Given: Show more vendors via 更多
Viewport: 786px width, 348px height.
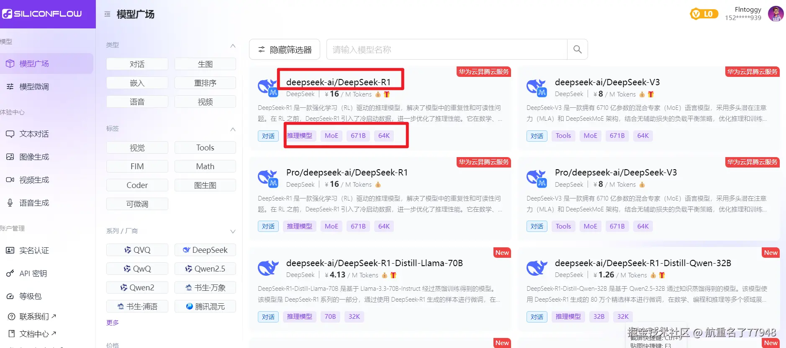Looking at the screenshot, I should click(x=113, y=323).
